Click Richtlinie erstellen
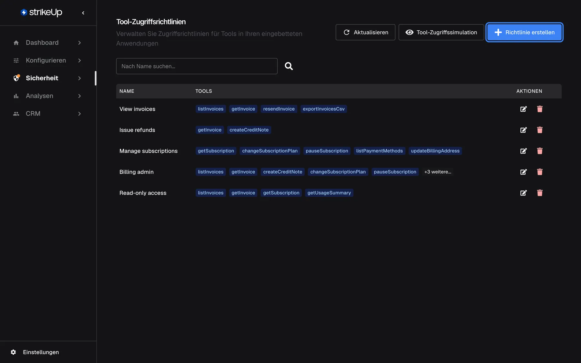Image resolution: width=581 pixels, height=363 pixels. [525, 32]
